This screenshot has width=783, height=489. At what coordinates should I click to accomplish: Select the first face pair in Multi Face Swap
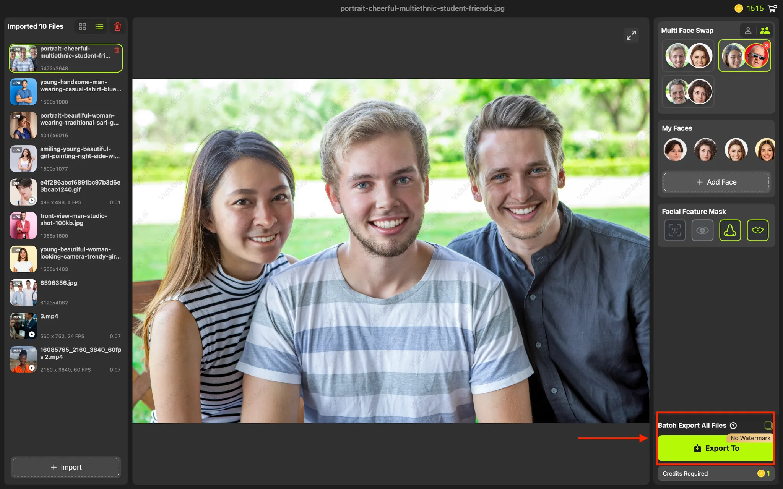688,56
